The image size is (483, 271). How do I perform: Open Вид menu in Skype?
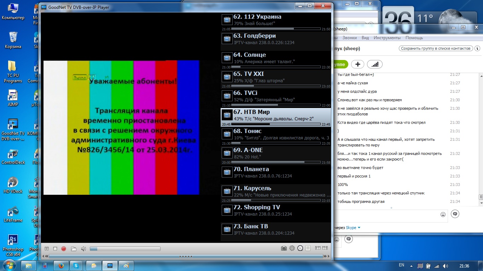pyautogui.click(x=365, y=38)
